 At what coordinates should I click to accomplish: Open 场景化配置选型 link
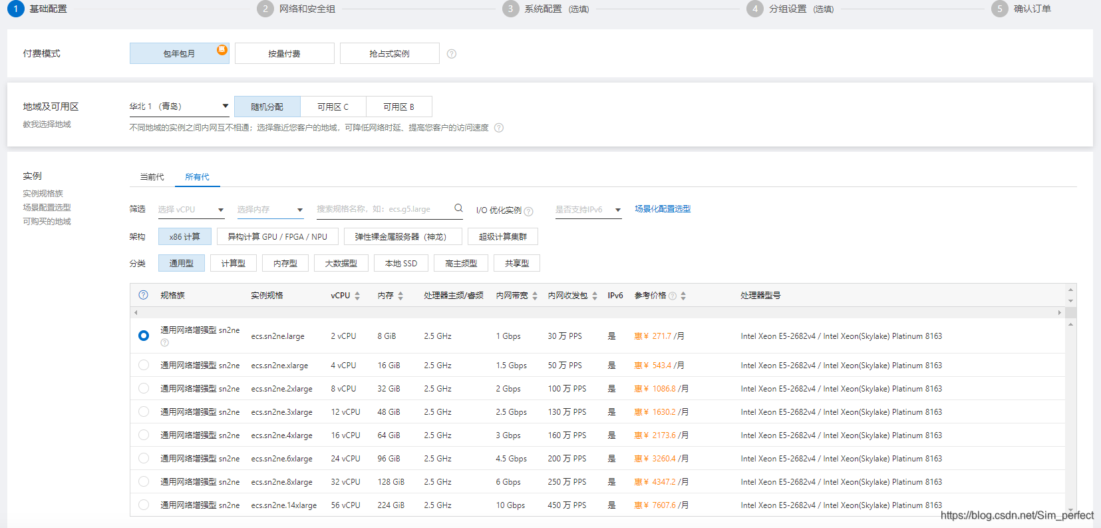point(663,209)
